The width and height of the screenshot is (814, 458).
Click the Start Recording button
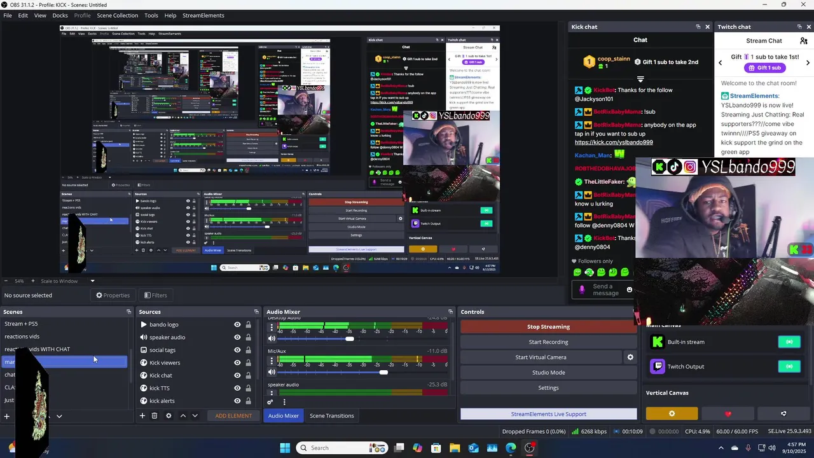click(x=548, y=342)
